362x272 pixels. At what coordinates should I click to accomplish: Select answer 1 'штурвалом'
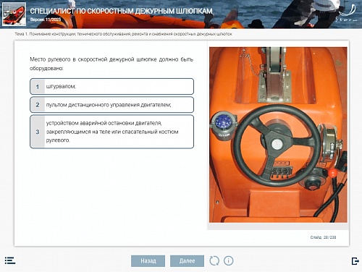tap(111, 86)
